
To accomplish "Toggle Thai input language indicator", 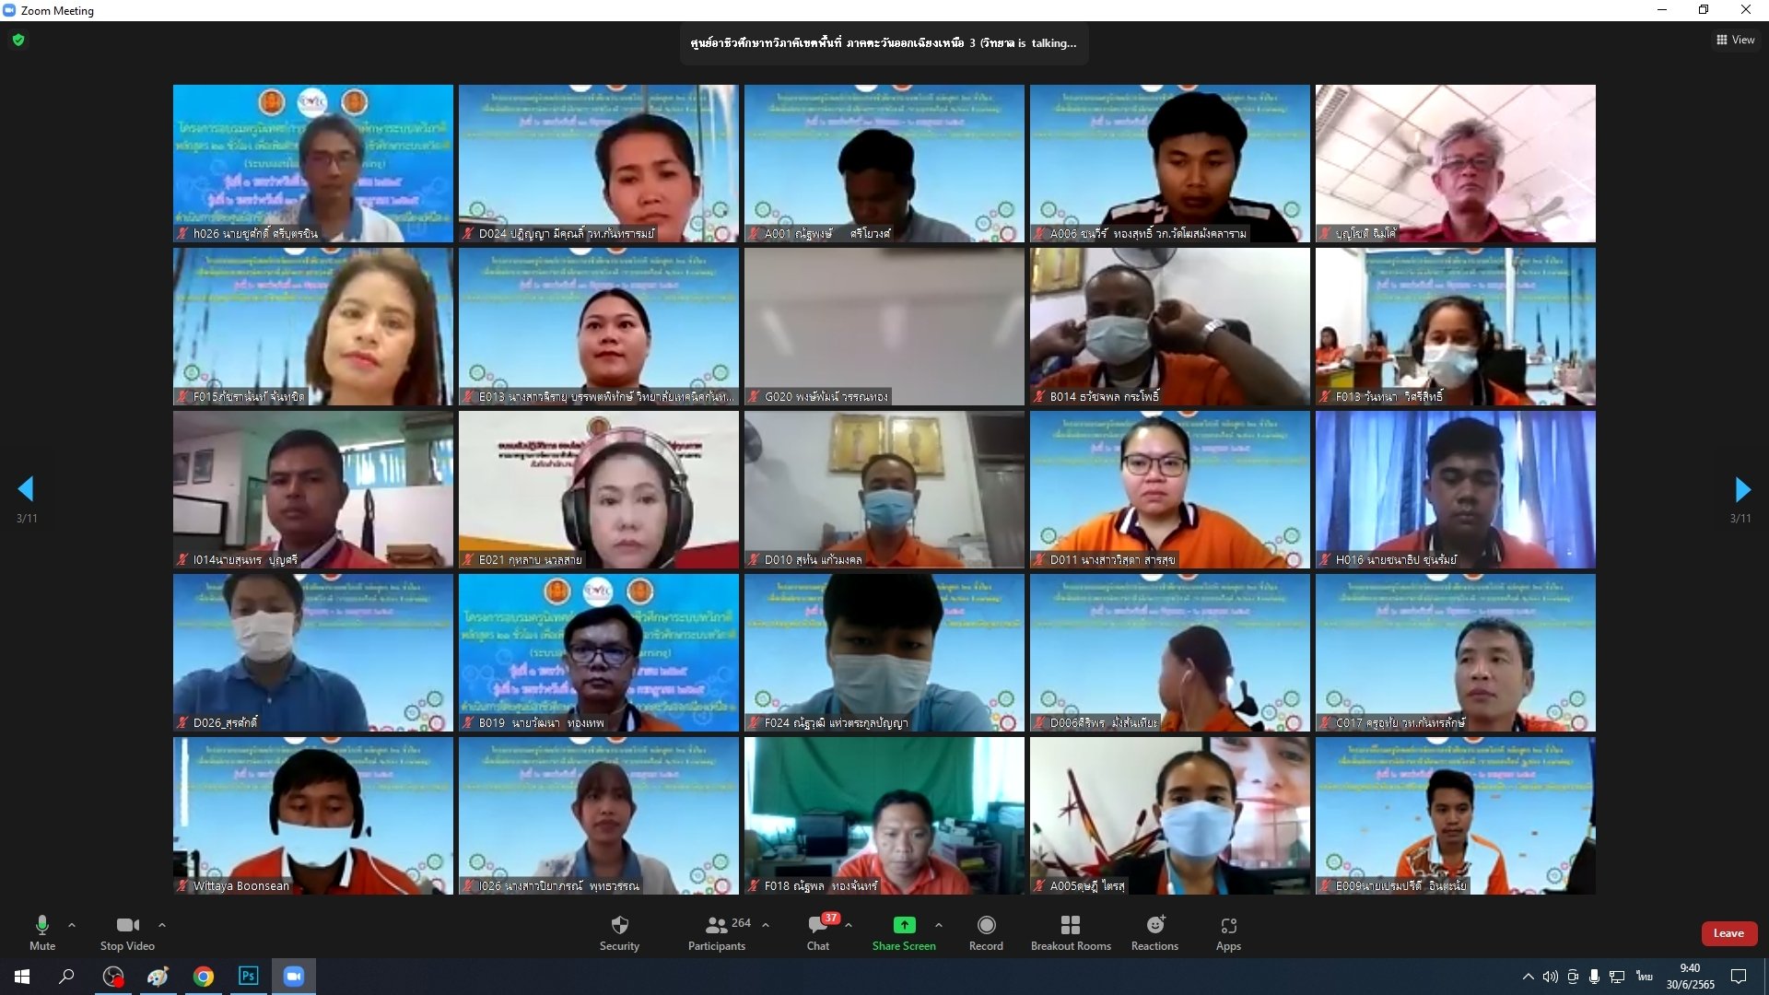I will coord(1644,976).
